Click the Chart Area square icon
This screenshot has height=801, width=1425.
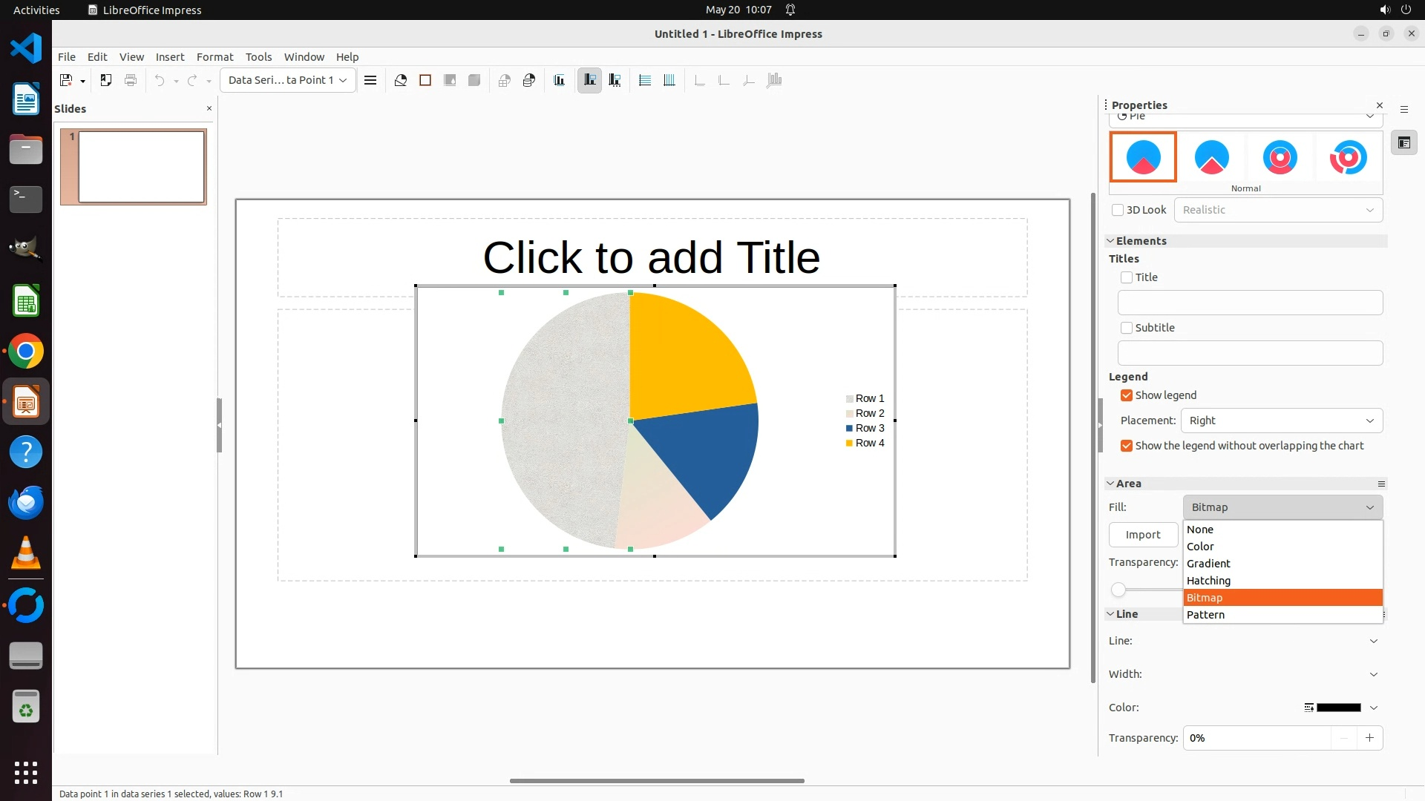coord(425,80)
